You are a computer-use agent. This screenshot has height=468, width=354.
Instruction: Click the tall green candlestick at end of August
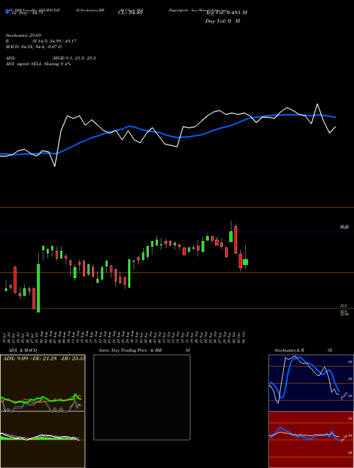pos(130,274)
